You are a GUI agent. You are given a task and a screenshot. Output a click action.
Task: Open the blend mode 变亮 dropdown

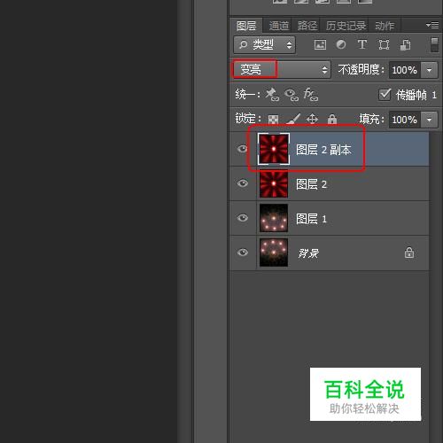click(x=282, y=70)
